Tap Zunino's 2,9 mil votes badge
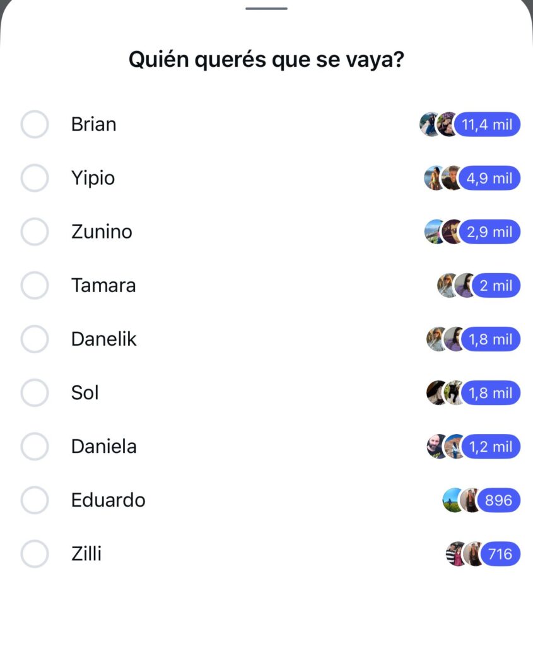Image resolution: width=533 pixels, height=646 pixels. (489, 232)
